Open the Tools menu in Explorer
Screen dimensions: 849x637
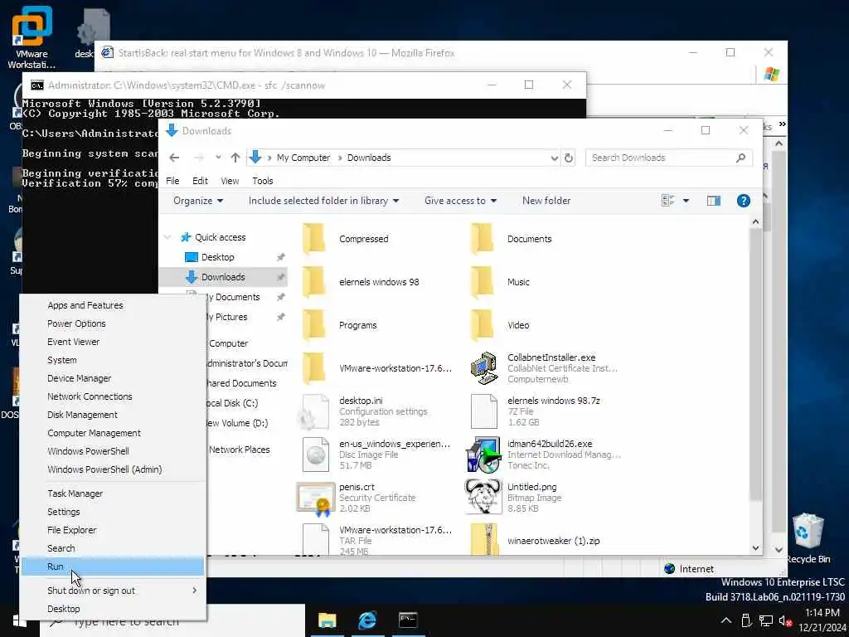263,181
